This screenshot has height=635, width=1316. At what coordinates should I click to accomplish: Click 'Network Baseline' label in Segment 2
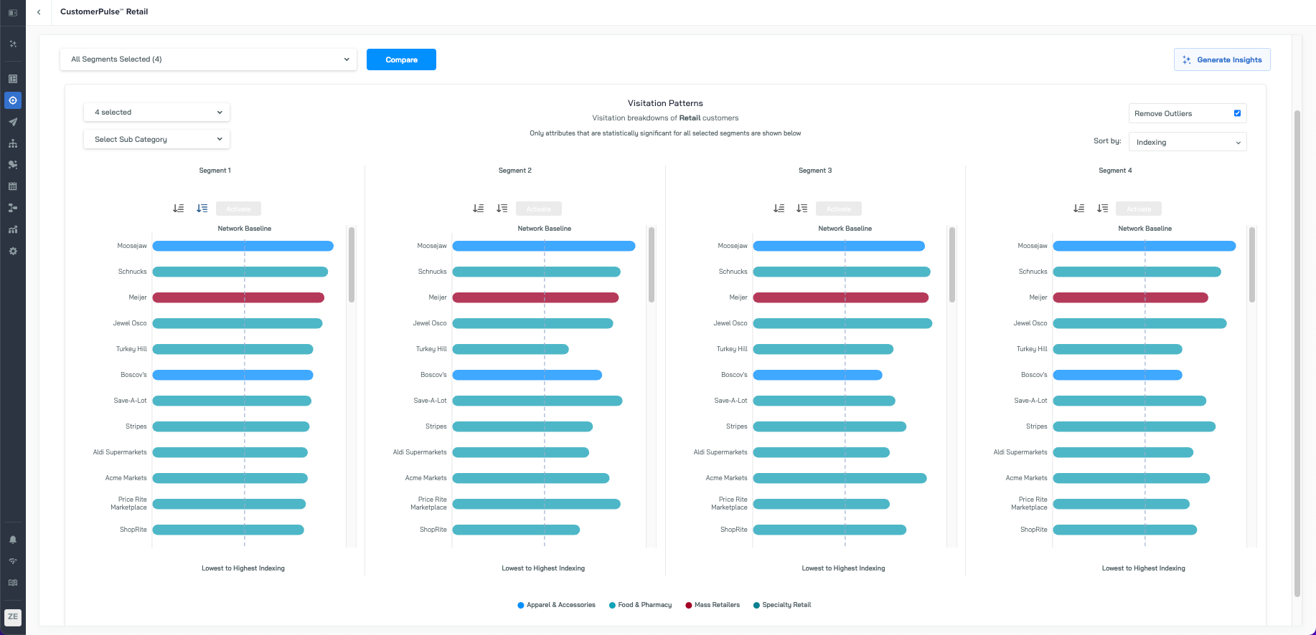[545, 229]
